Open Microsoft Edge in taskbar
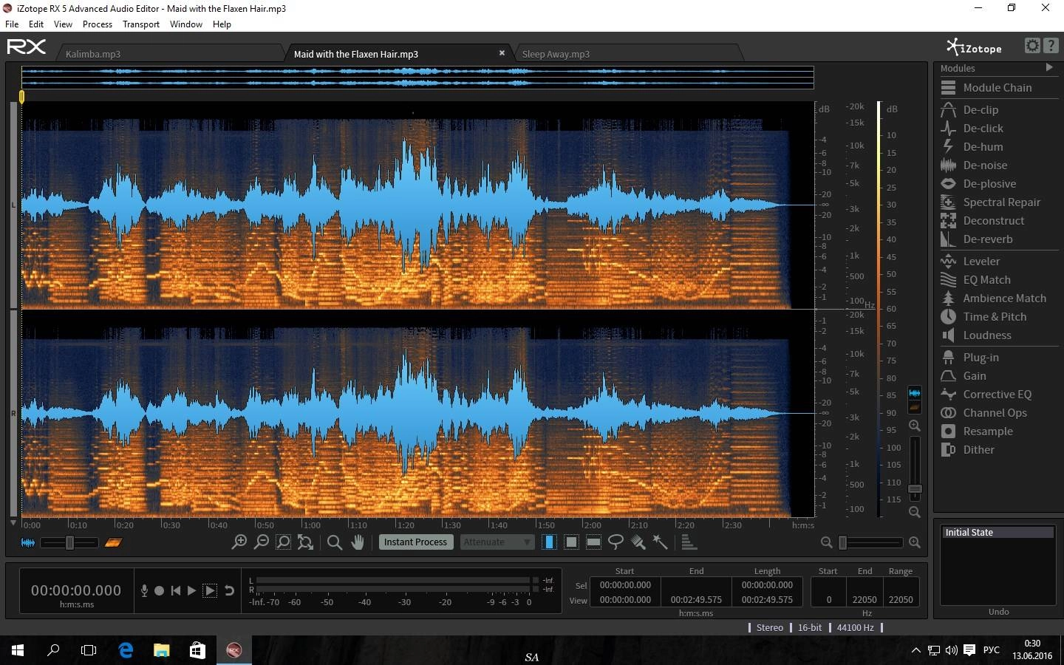1064x665 pixels. [126, 650]
